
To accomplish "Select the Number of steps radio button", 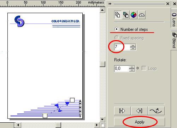I will 117,29.
